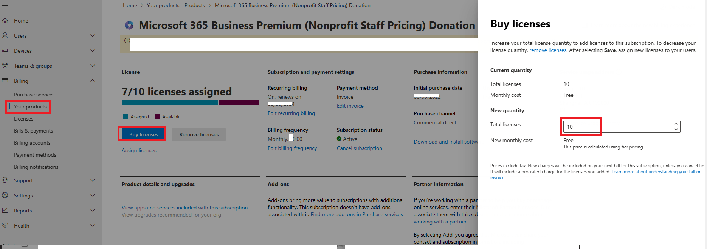Image resolution: width=707 pixels, height=249 pixels.
Task: Click the Users person icon
Action: 5,36
